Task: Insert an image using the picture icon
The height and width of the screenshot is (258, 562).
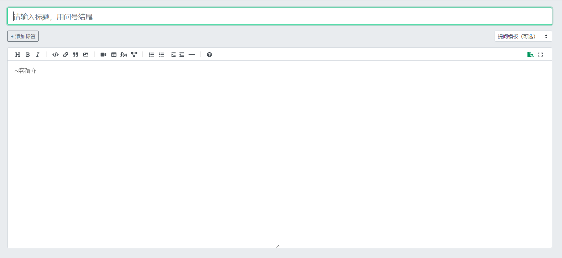Action: [86, 55]
